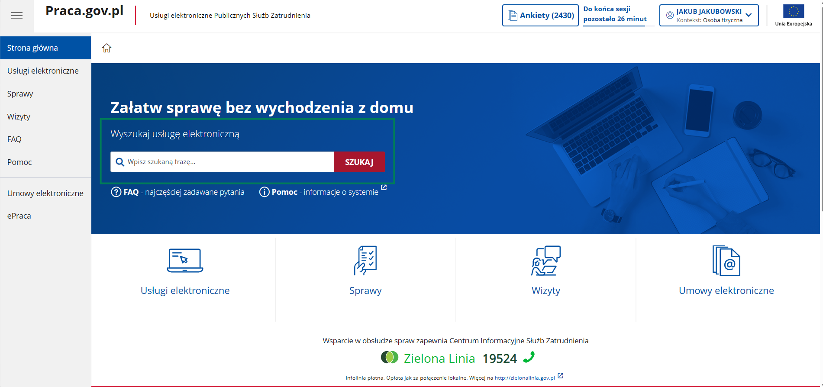The height and width of the screenshot is (387, 823).
Task: Select Strona główna in sidebar
Action: tap(45, 48)
